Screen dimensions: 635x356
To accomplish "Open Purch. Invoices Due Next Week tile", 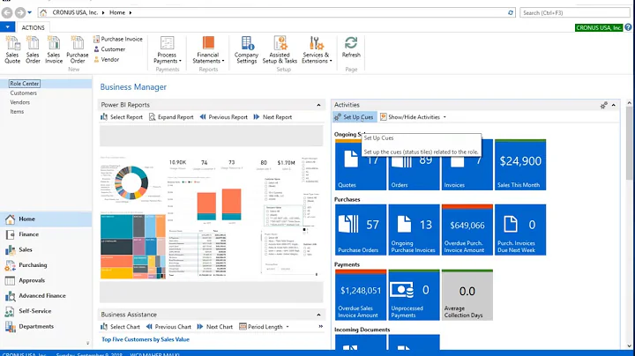I will coord(520,230).
